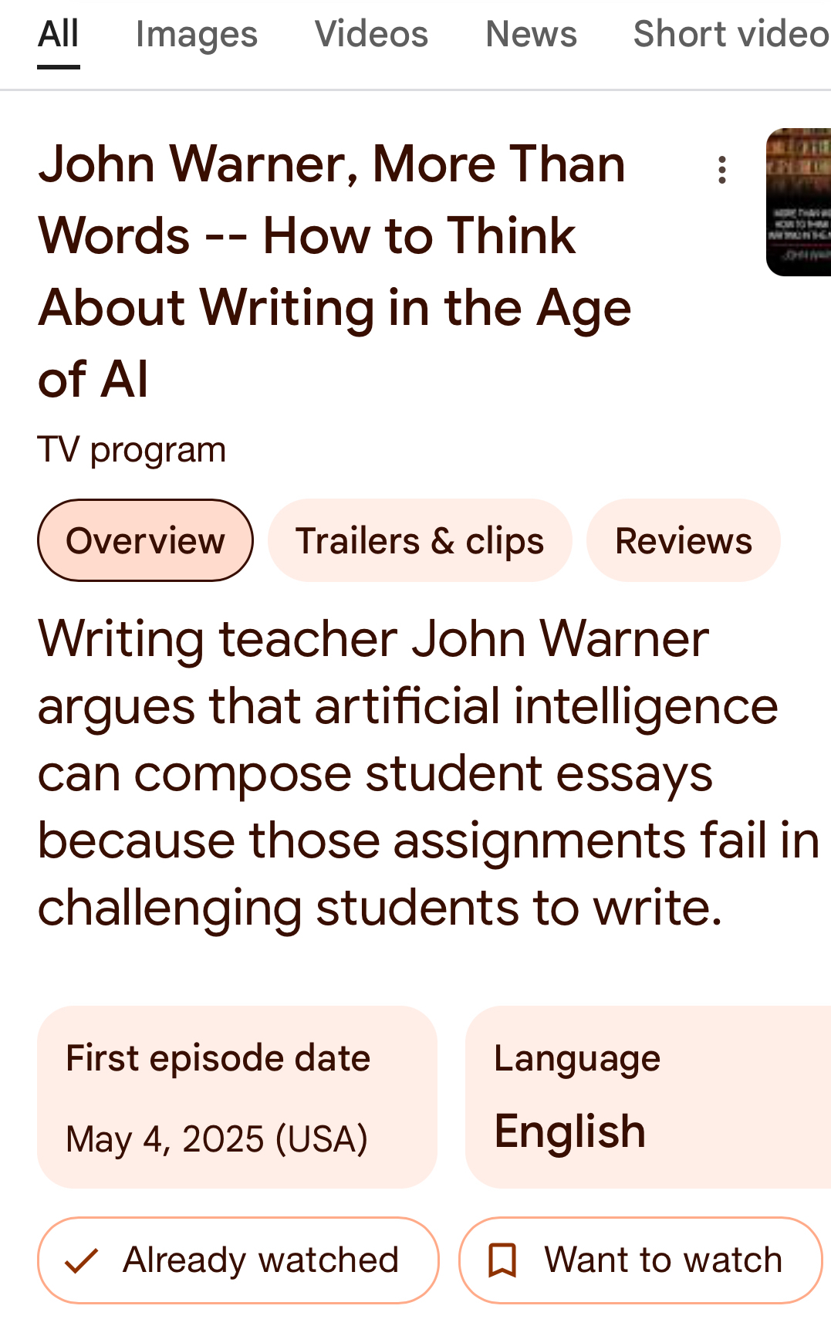The height and width of the screenshot is (1326, 831).
Task: Go to the News tab
Action: tap(531, 34)
